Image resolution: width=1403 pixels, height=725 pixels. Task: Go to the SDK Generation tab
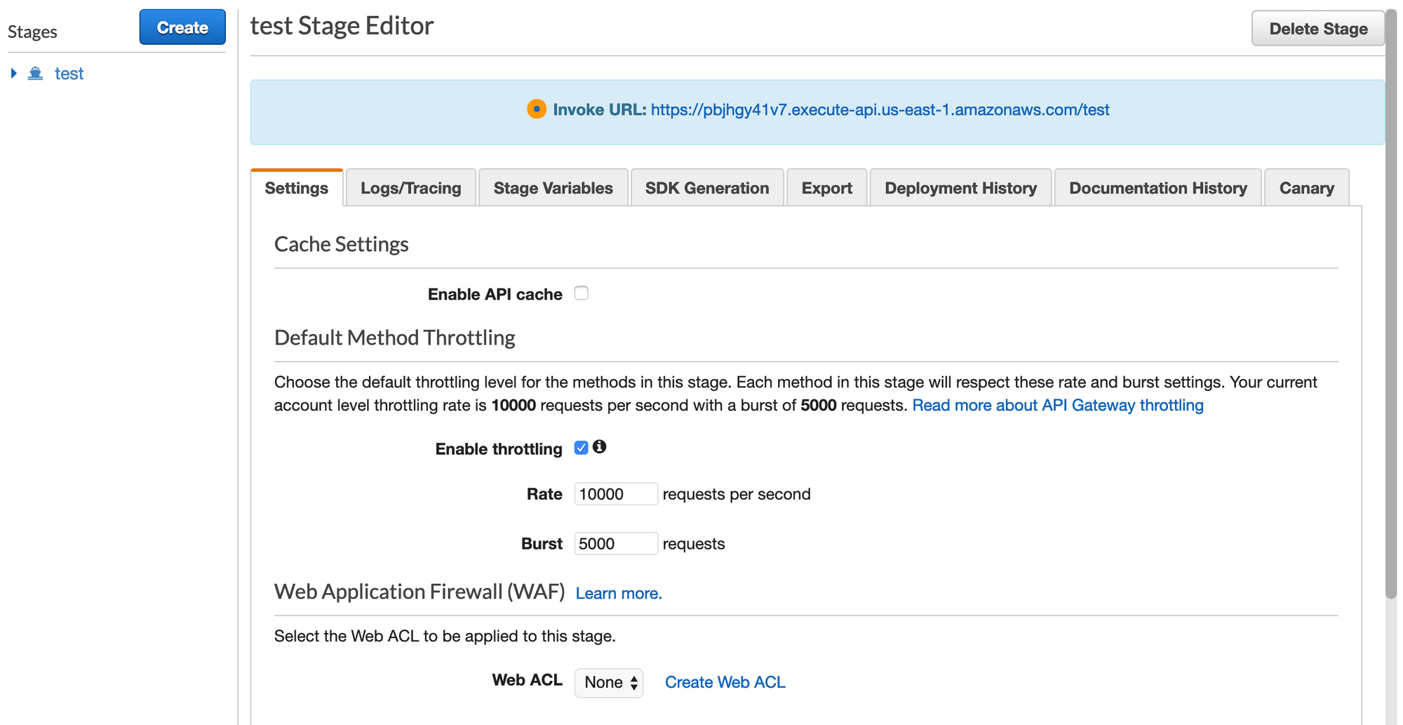point(706,188)
